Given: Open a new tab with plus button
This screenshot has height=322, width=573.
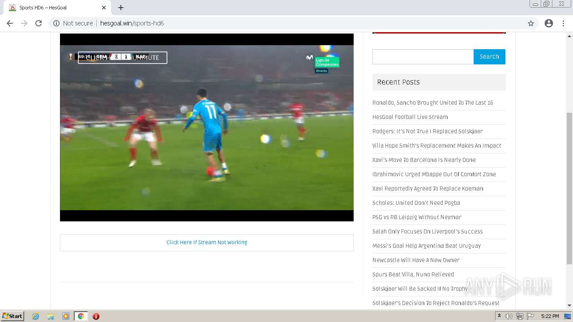Looking at the screenshot, I should [121, 8].
